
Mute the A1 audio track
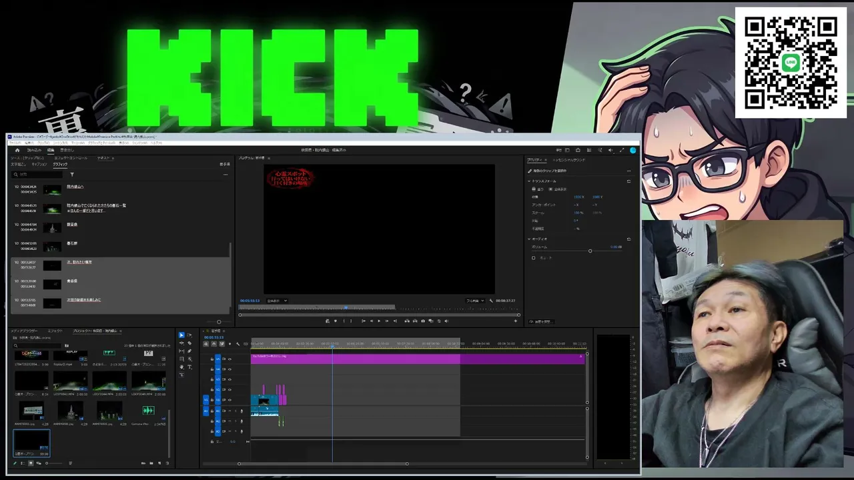point(230,411)
